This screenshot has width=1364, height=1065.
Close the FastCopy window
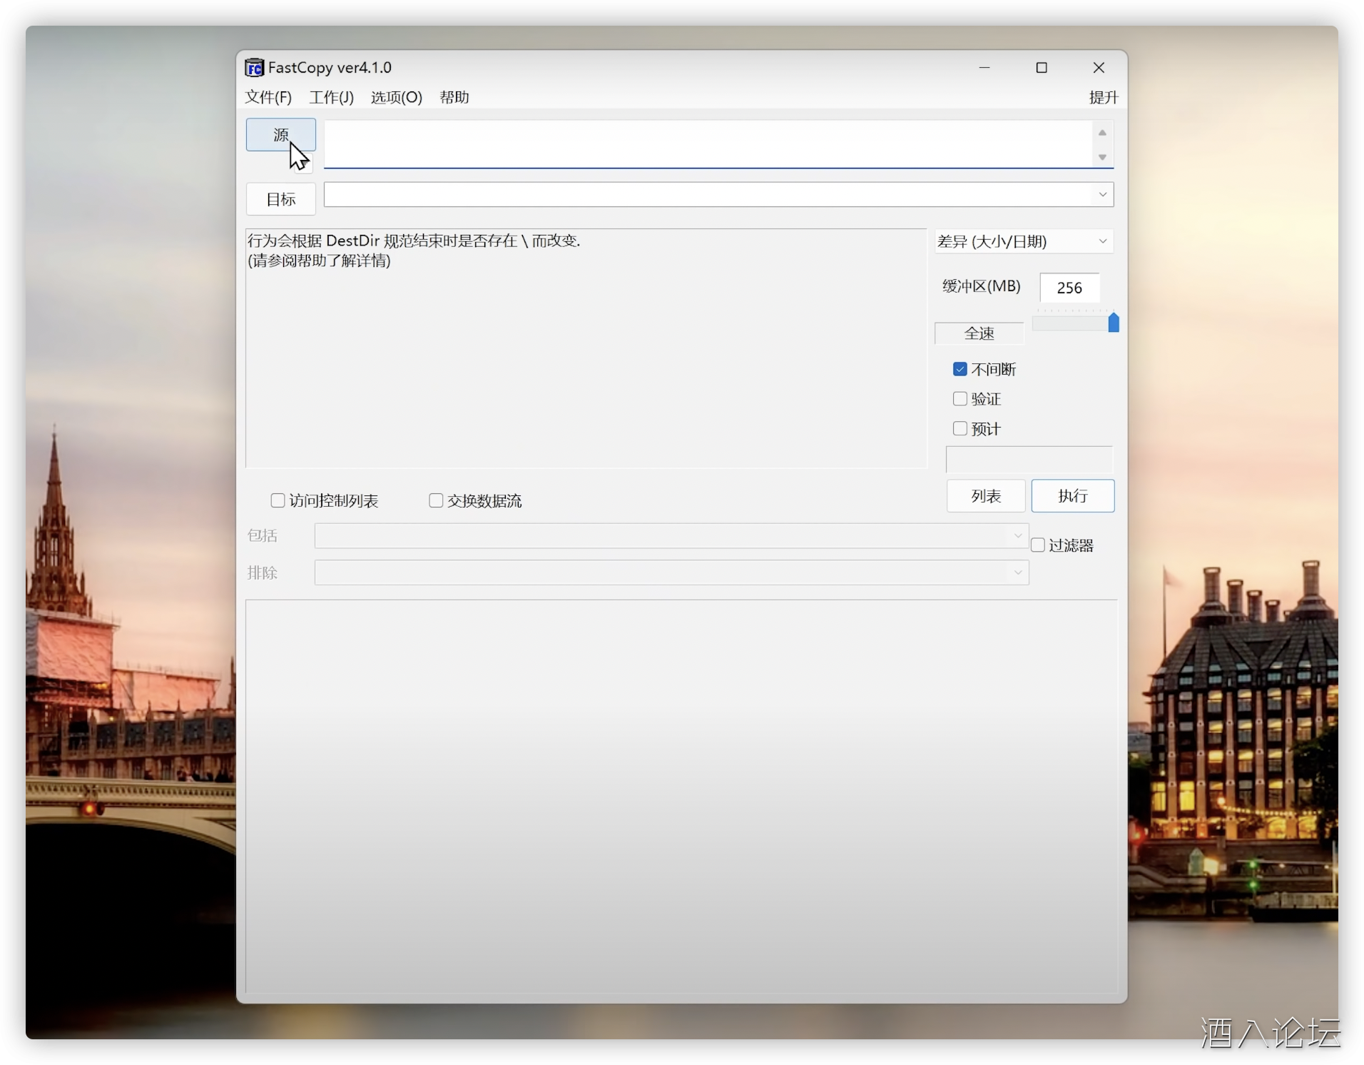[x=1099, y=68]
